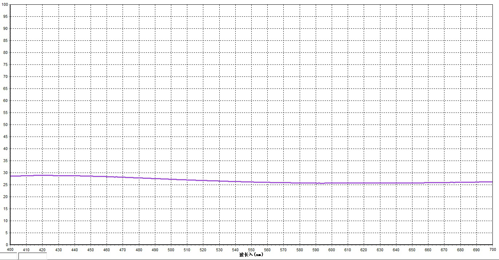Image resolution: width=499 pixels, height=260 pixels.
Task: Click the y-axis label 25
Action: [6, 185]
